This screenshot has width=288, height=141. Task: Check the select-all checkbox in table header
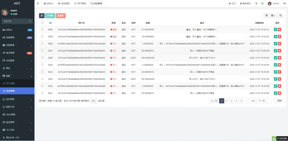pyautogui.click(x=42, y=23)
